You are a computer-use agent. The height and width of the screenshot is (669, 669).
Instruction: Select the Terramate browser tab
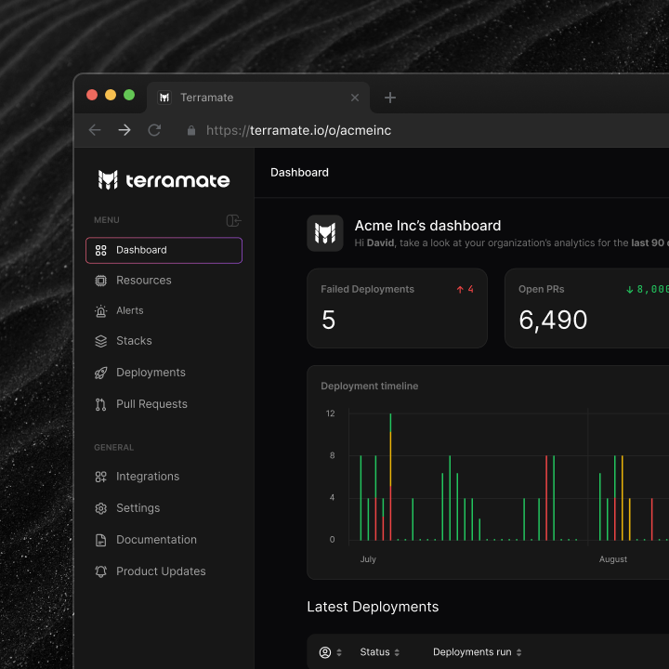point(258,98)
